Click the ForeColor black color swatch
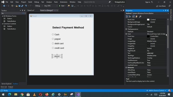Image resolution: width=173 pixels, height=97 pixels. point(148,36)
